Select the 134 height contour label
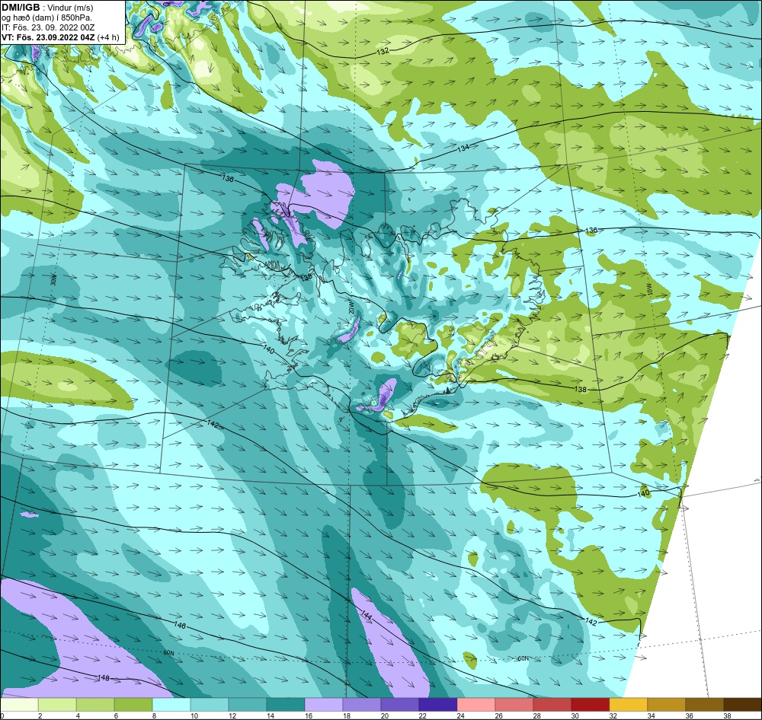The height and width of the screenshot is (720, 762). point(463,148)
